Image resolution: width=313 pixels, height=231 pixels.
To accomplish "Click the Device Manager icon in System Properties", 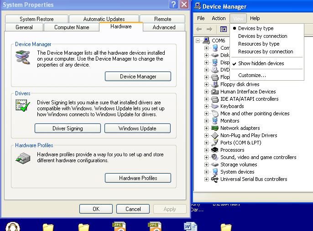I will coord(22,57).
